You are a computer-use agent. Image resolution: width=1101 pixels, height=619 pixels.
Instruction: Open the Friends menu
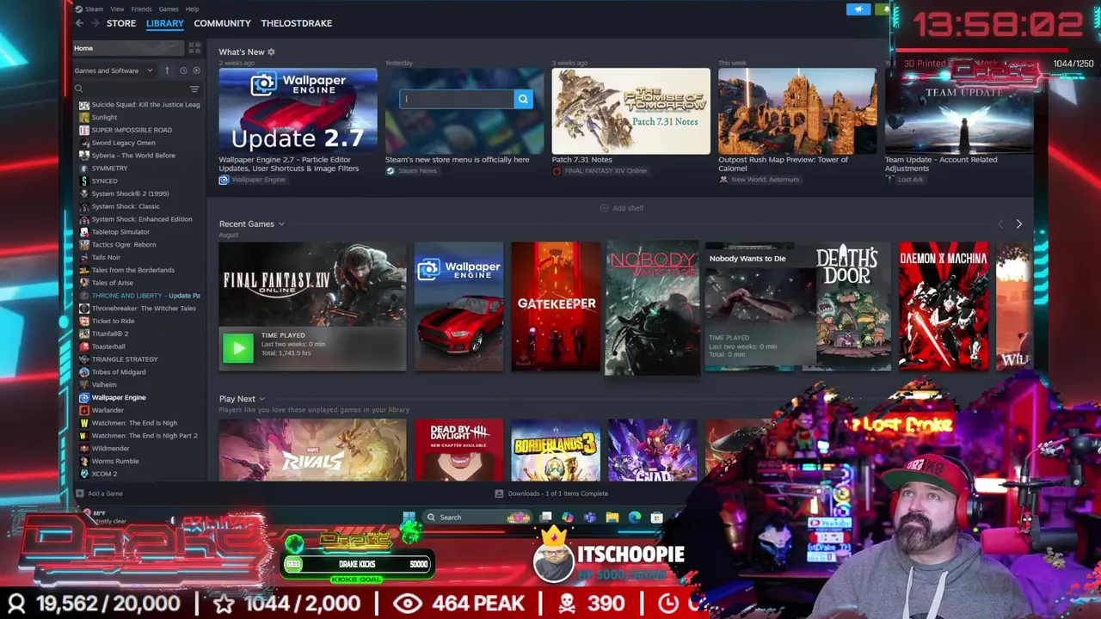[142, 9]
